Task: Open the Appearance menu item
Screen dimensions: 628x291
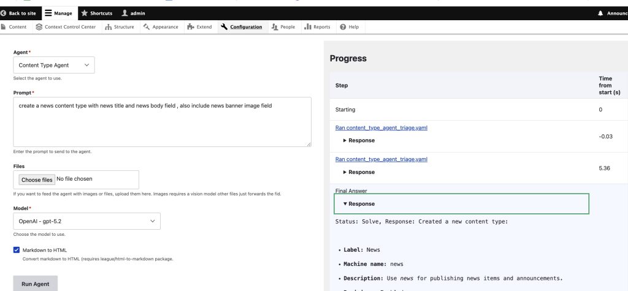Action: click(x=161, y=27)
